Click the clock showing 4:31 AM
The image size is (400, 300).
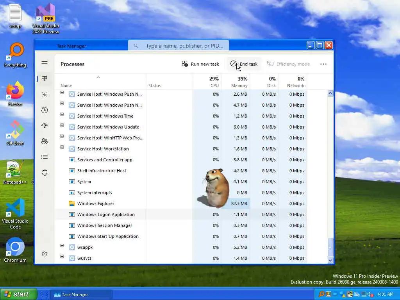(x=385, y=294)
